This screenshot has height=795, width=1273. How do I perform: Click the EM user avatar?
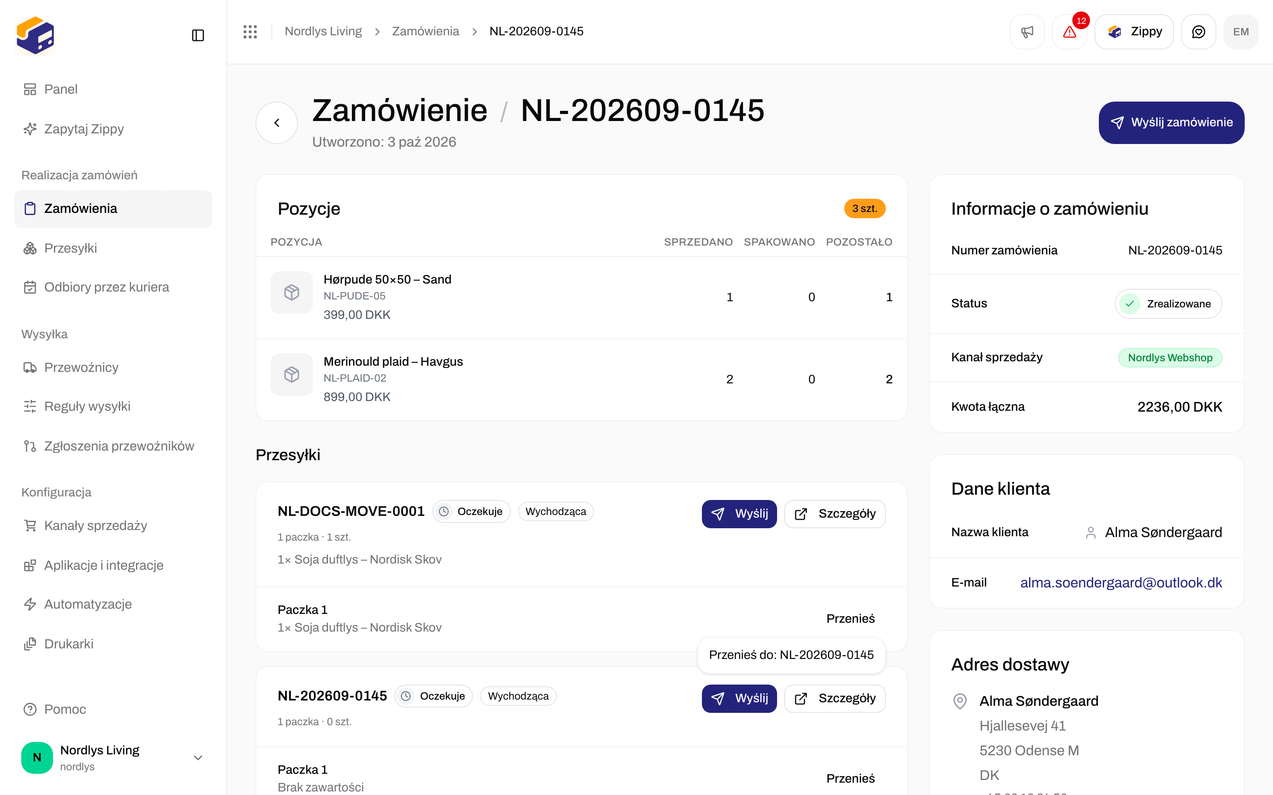pos(1241,31)
